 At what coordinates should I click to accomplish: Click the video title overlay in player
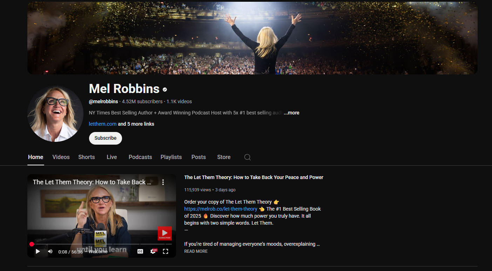(92, 182)
